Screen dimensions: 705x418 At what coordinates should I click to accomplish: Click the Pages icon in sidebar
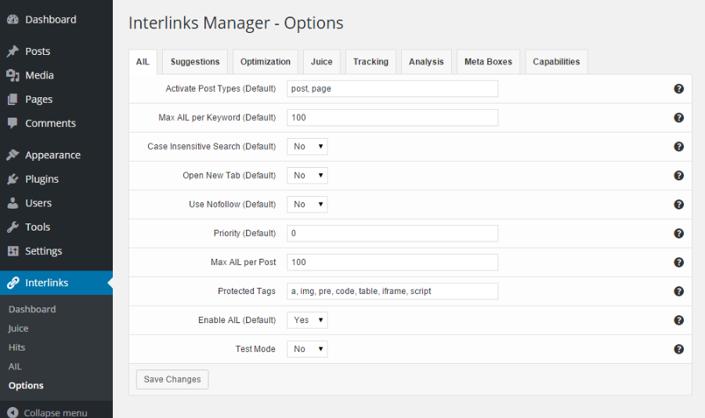pos(13,100)
